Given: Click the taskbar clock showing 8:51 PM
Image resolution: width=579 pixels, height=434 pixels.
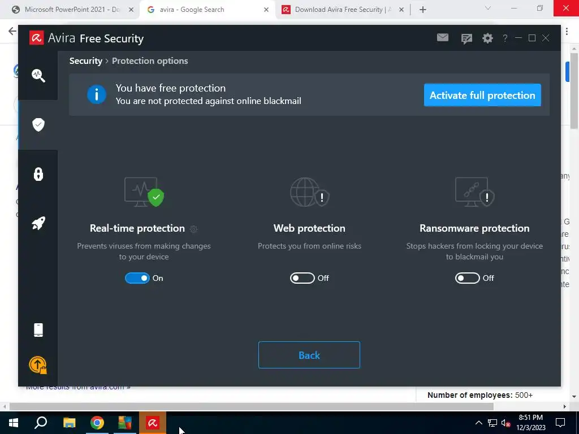Looking at the screenshot, I should (x=530, y=423).
